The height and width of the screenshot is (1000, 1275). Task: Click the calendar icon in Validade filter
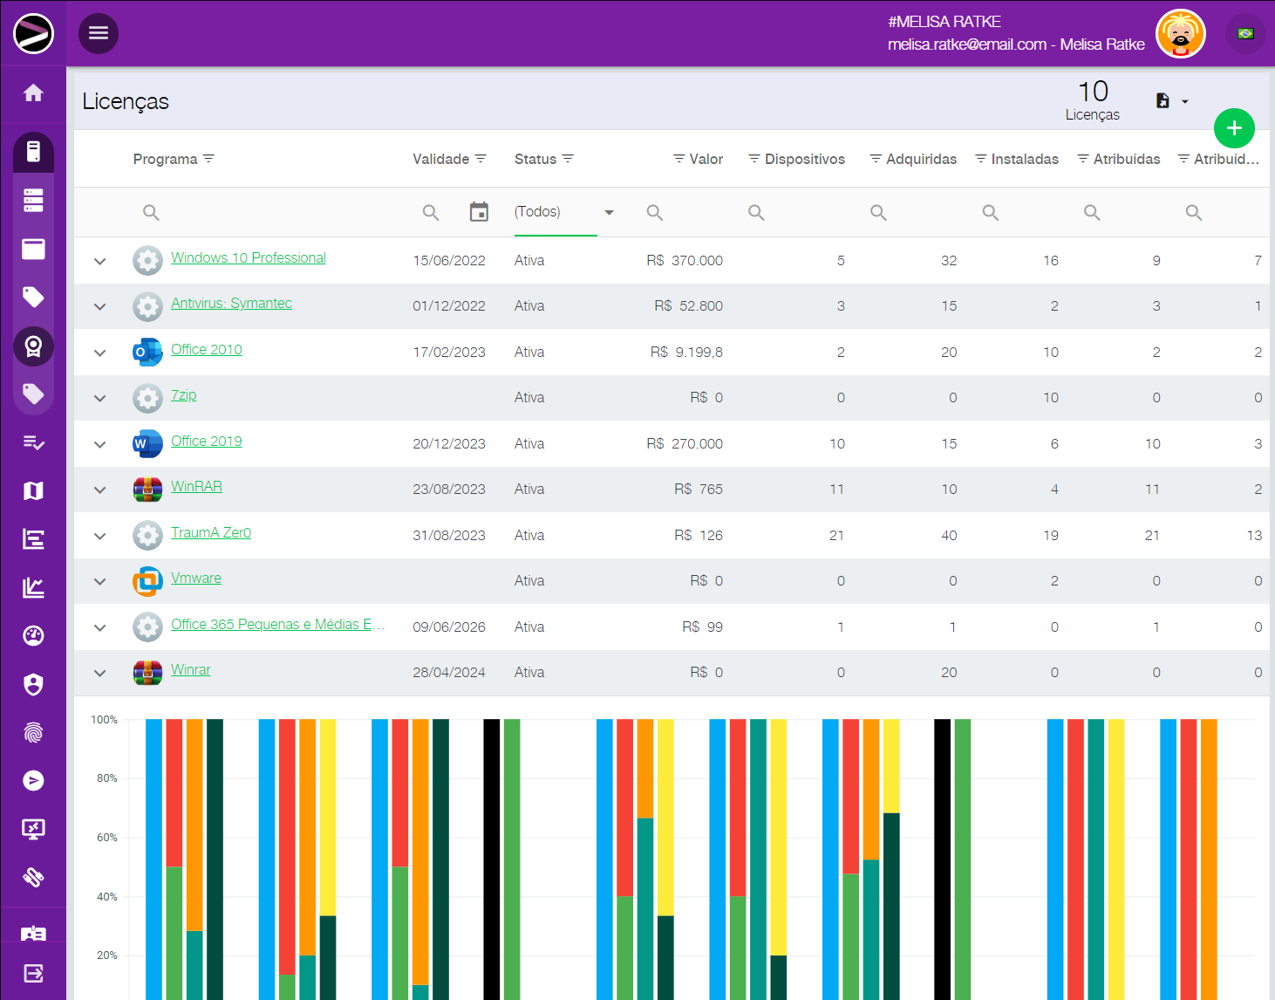479,212
